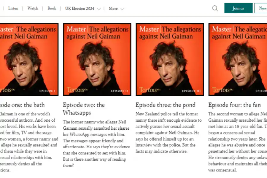267x178 pixels.
Task: Go to the Book section
Action: coord(52,8)
